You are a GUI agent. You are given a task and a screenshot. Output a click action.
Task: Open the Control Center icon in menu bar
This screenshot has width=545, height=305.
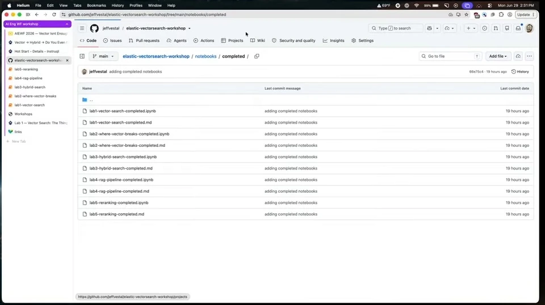(x=489, y=6)
